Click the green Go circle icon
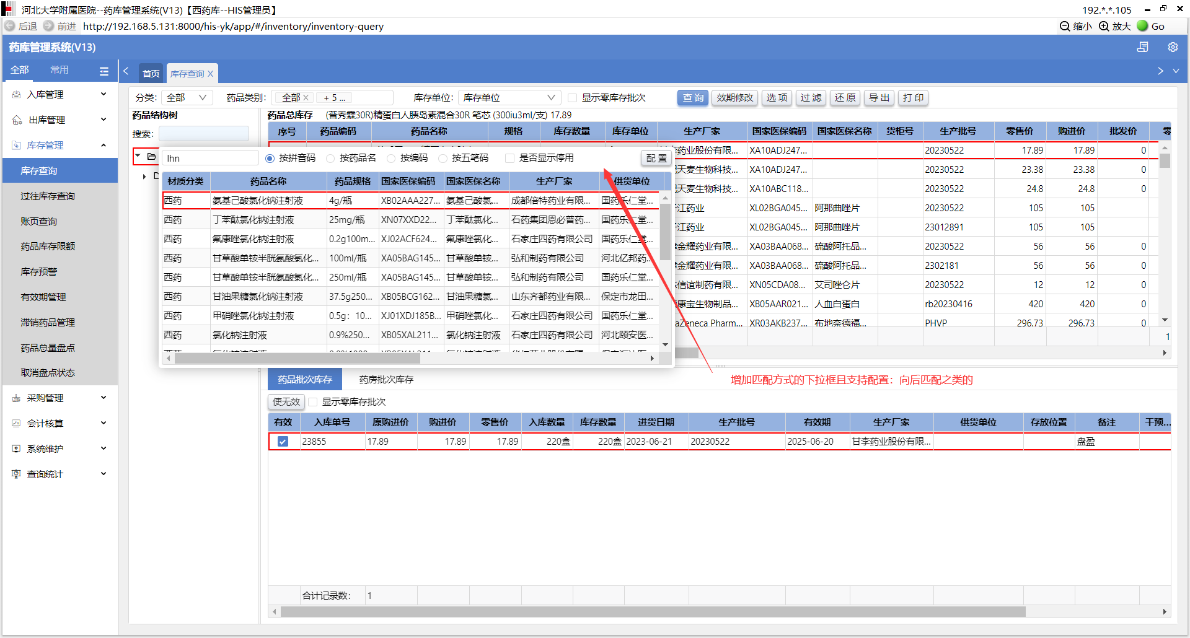The height and width of the screenshot is (638, 1190). point(1142,26)
